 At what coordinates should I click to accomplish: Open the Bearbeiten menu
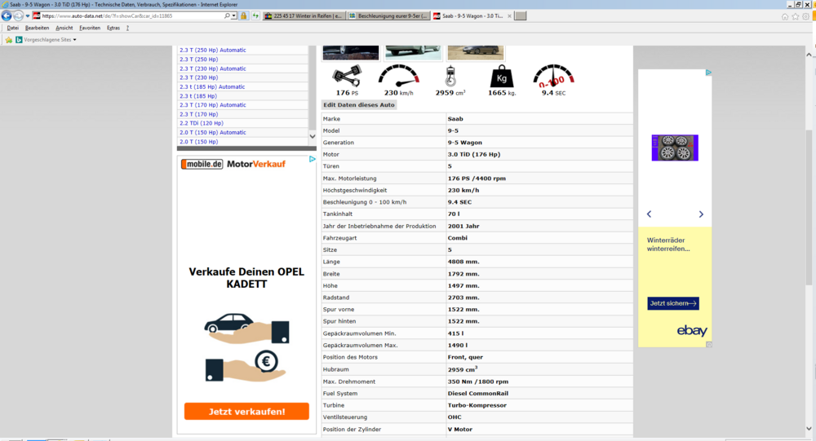[x=37, y=28]
